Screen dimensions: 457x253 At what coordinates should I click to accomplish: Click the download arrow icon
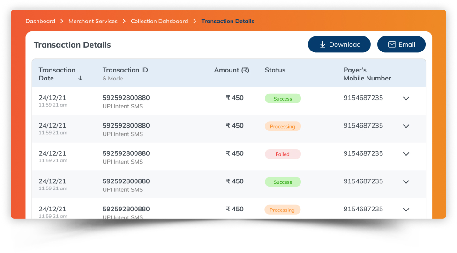322,44
